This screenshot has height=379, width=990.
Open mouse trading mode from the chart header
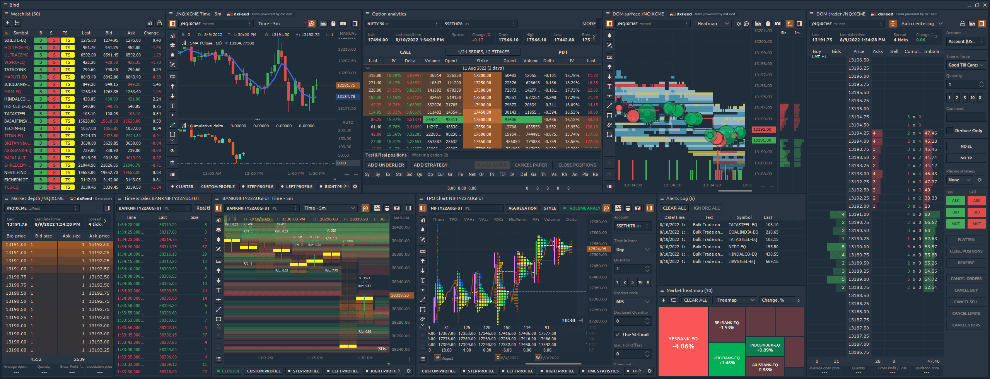coord(333,24)
